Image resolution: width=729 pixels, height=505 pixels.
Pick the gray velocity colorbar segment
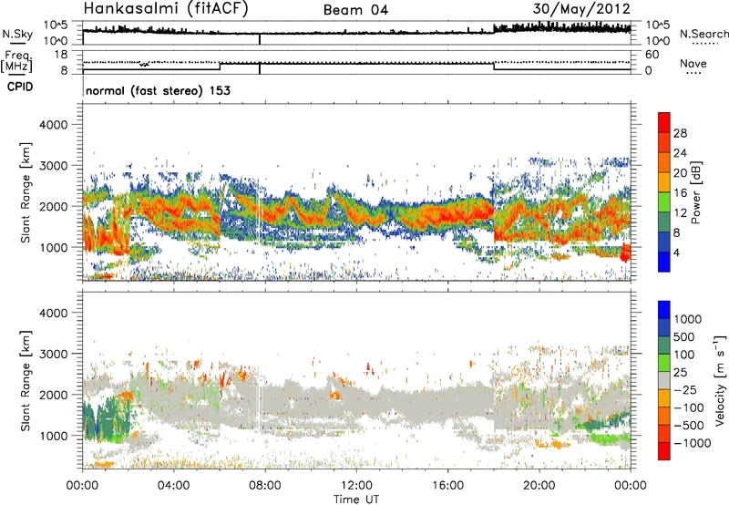click(x=664, y=380)
